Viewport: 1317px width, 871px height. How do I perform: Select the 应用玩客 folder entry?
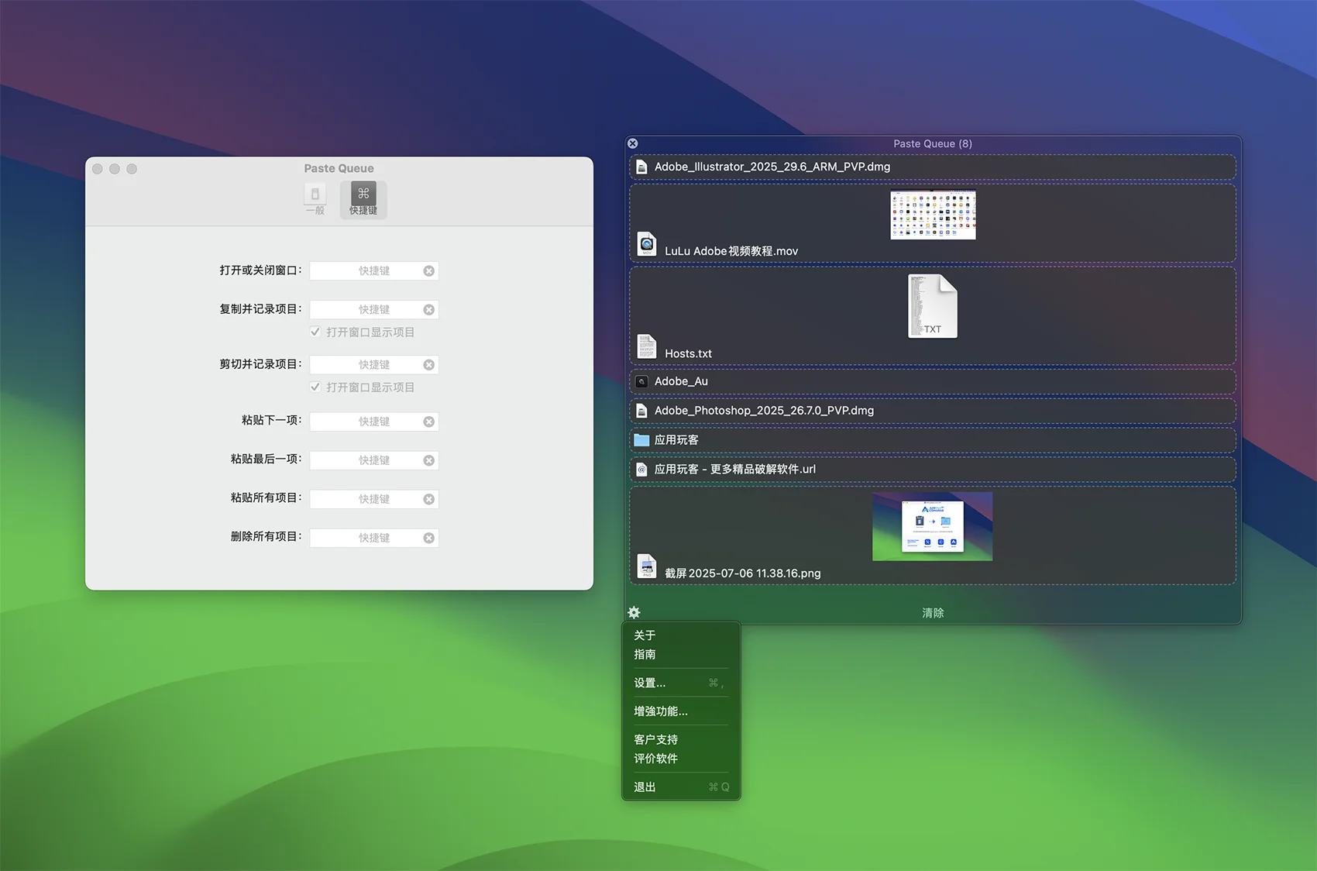(x=933, y=440)
